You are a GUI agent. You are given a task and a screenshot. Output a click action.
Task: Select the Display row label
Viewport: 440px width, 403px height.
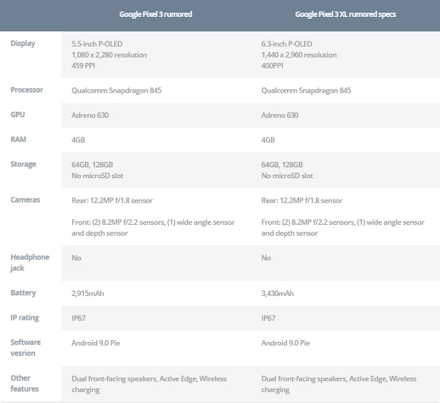point(23,43)
